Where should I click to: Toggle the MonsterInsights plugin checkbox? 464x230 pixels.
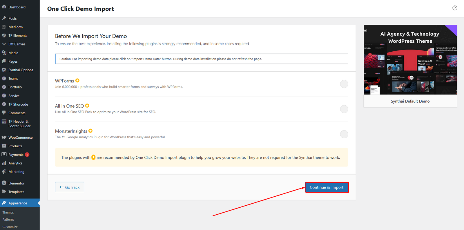pyautogui.click(x=344, y=134)
